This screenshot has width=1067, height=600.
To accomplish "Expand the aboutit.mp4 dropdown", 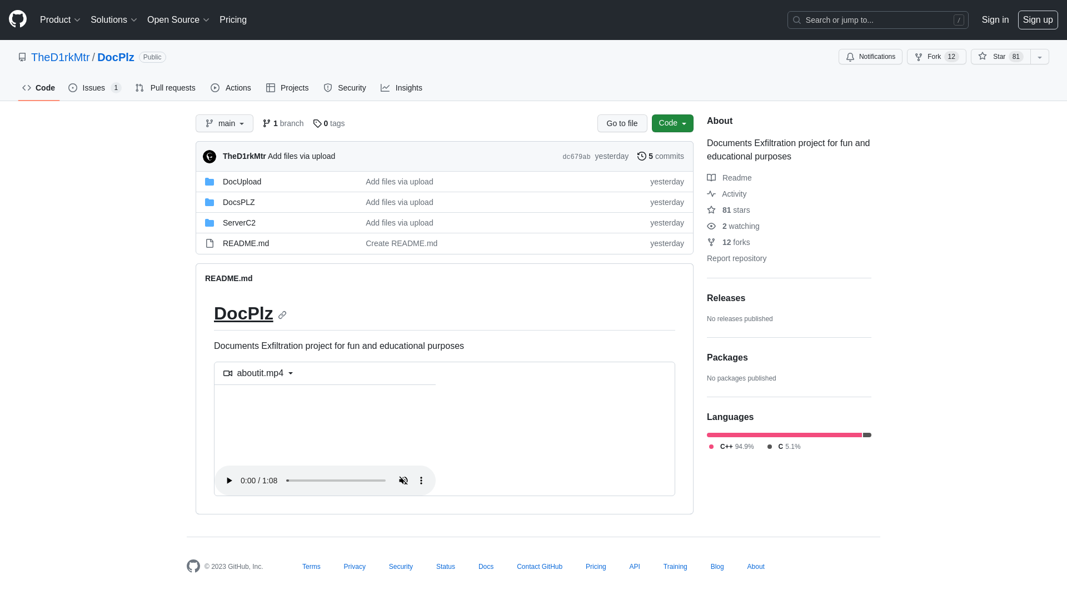I will click(x=291, y=373).
